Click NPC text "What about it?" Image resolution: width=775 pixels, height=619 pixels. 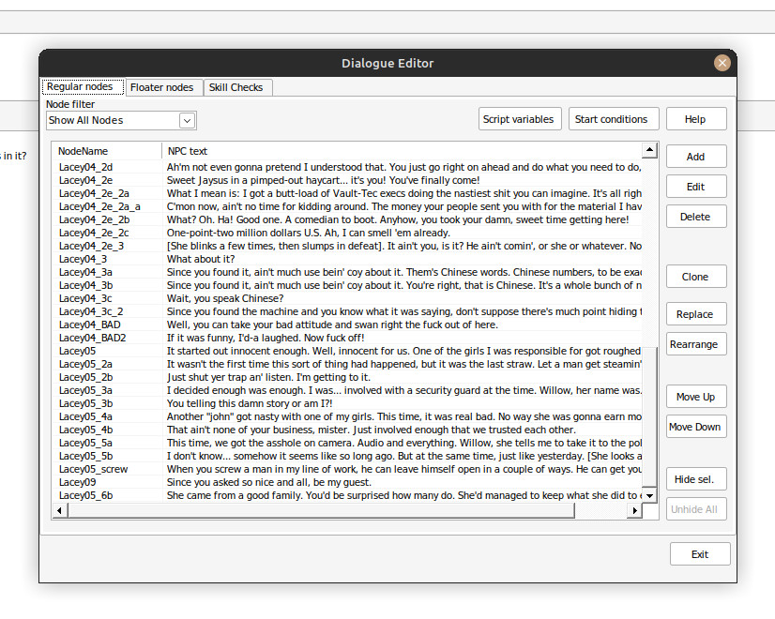pos(201,259)
